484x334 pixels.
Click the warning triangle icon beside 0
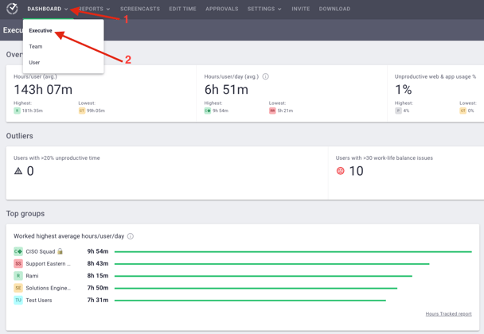point(18,171)
